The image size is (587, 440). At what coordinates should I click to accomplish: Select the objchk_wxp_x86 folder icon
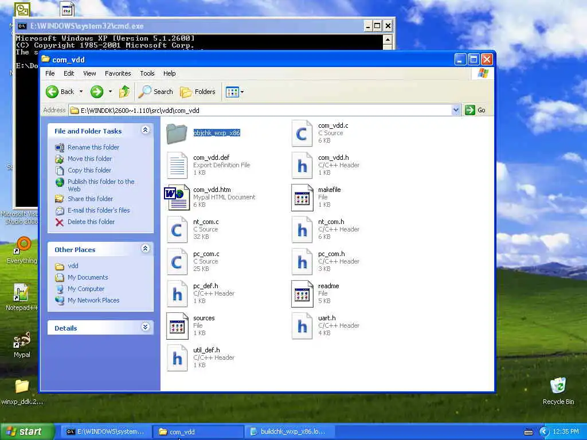[177, 133]
